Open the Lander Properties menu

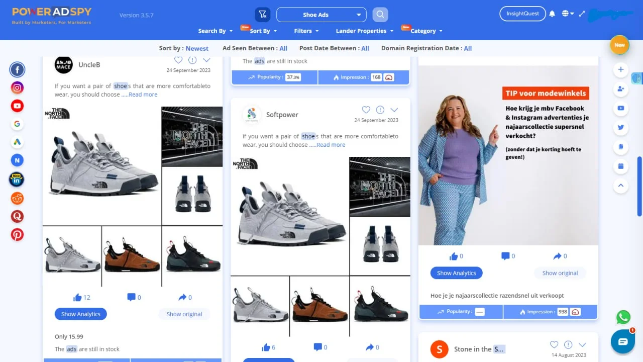365,31
